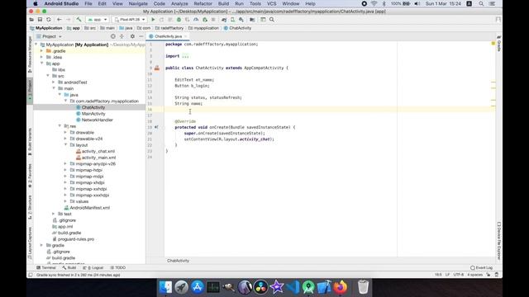This screenshot has width=529, height=297.
Task: Select activity_chat.xml in project tree
Action: pyautogui.click(x=98, y=151)
